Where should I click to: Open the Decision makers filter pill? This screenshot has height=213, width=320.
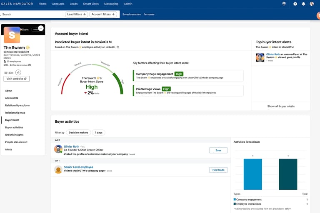[x=78, y=132]
